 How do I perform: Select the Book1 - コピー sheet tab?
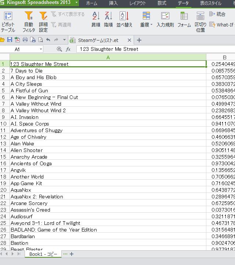(x=43, y=254)
